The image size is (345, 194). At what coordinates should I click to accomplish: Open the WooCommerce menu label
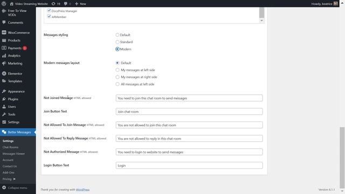(x=19, y=32)
